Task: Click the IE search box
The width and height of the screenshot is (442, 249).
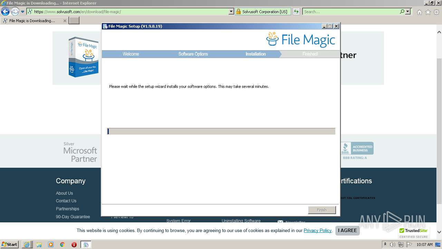Action: 351,12
